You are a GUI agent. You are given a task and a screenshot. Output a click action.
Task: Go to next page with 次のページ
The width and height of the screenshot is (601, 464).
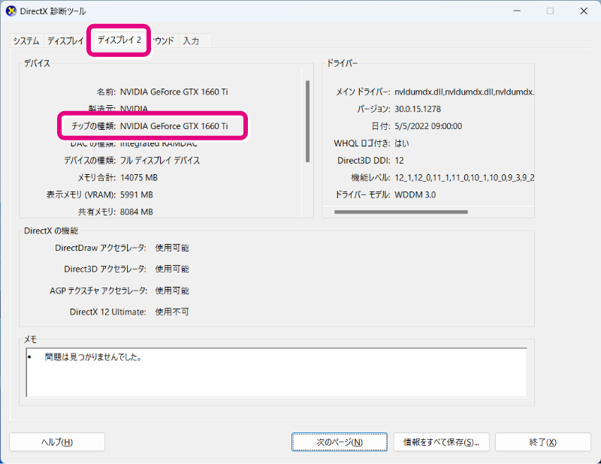point(340,442)
